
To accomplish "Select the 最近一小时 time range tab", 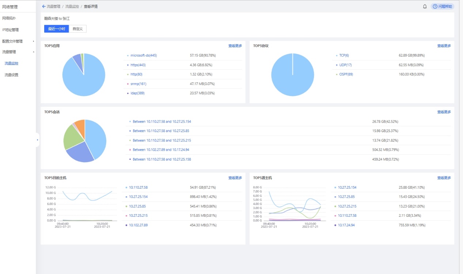I will click(x=57, y=29).
